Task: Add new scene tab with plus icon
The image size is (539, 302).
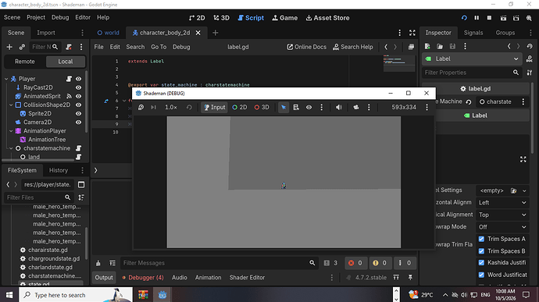Action: [x=215, y=33]
